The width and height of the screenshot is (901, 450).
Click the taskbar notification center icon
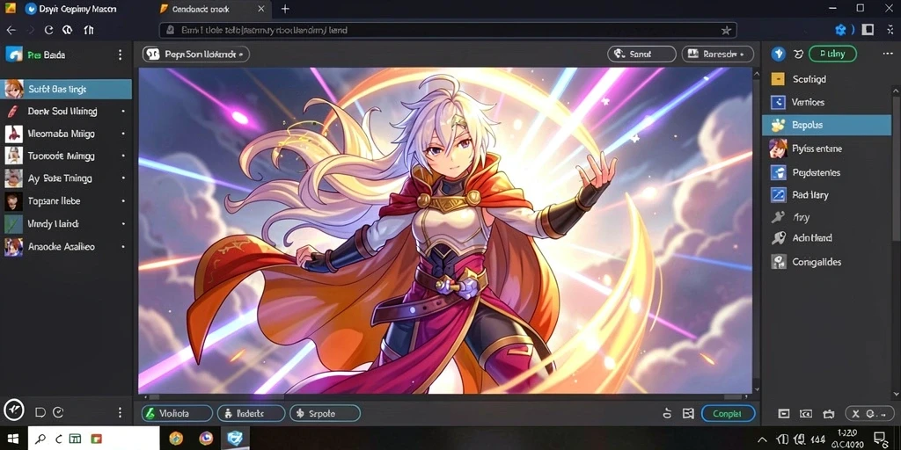click(x=879, y=439)
